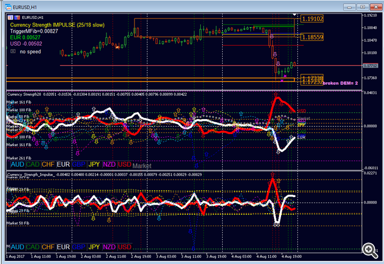Image resolution: width=384 pixels, height=264 pixels.
Task: Click the USD flag icon beside EURUSD,H1
Action: 17,17
